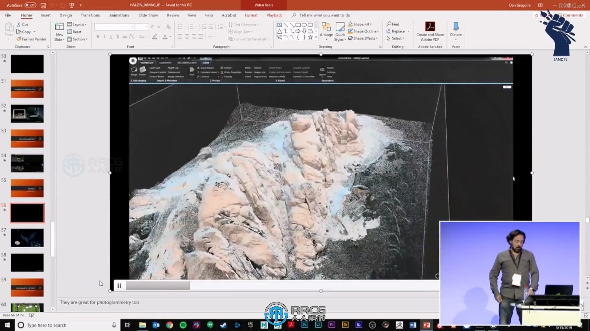Click the text highlight color swatch
This screenshot has width=590, height=331.
pos(155,37)
